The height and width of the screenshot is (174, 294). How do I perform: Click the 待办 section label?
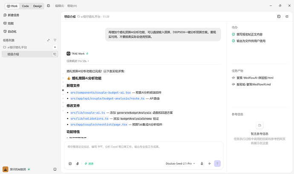click(235, 27)
